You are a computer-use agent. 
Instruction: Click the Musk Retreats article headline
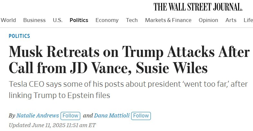pyautogui.click(x=129, y=60)
